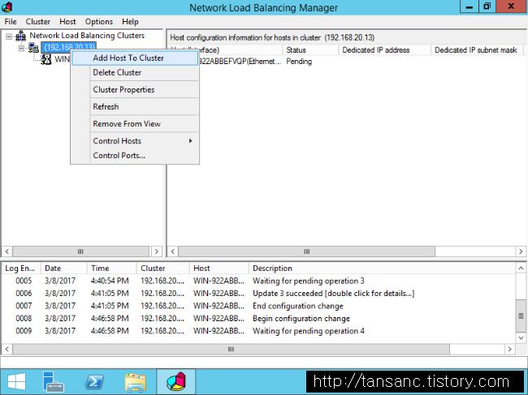Expand the Control Hosts submenu arrow

coord(191,141)
